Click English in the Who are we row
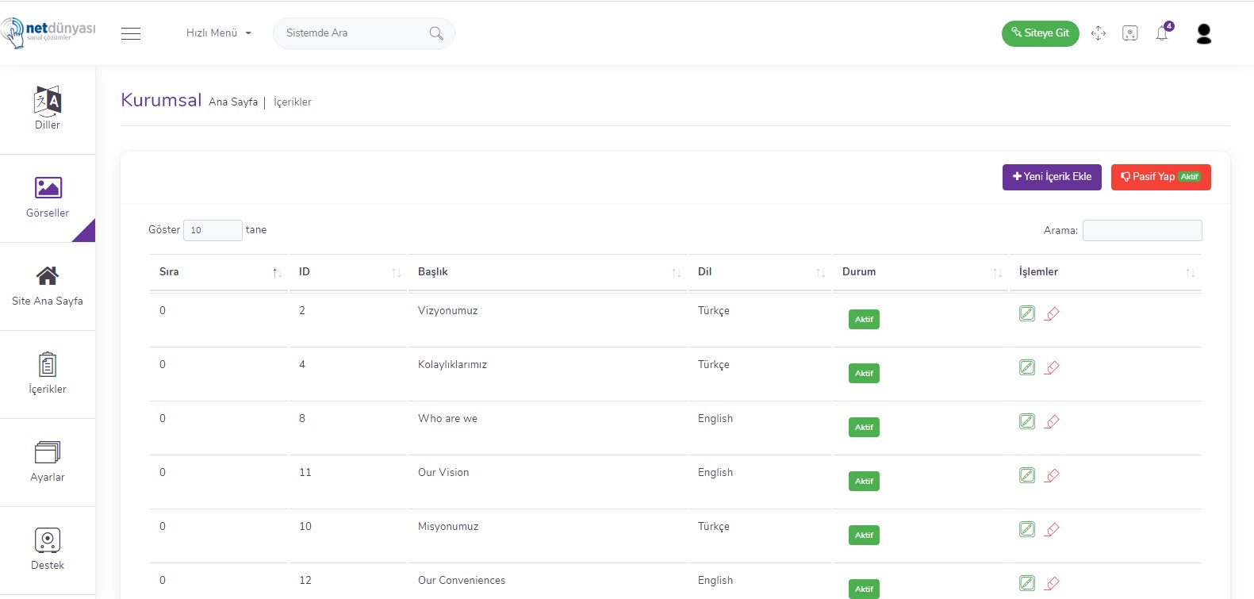This screenshot has width=1254, height=599. click(x=715, y=418)
